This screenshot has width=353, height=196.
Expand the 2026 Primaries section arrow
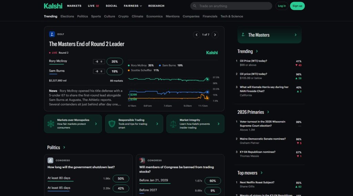(268, 112)
